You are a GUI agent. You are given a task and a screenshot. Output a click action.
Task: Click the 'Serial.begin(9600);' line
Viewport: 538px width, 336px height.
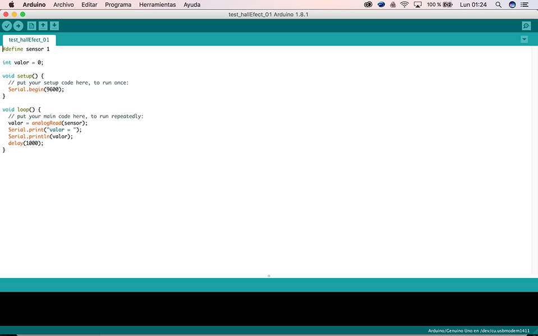(x=36, y=89)
